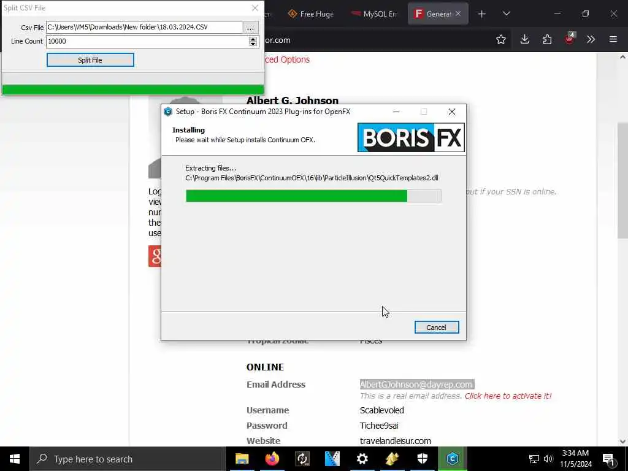Click the uBlock Origin extension icon
628x471 pixels.
(569, 39)
